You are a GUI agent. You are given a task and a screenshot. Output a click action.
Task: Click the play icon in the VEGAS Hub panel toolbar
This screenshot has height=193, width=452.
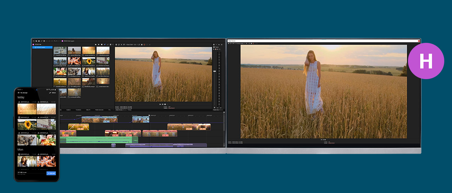[x=98, y=44]
